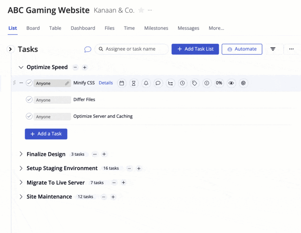Log time clock icon for Minify CSS
Image resolution: width=301 pixels, height=233 pixels.
(182, 83)
